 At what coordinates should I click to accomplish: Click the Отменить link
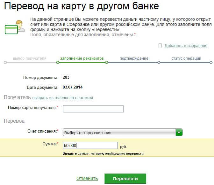click(87, 178)
